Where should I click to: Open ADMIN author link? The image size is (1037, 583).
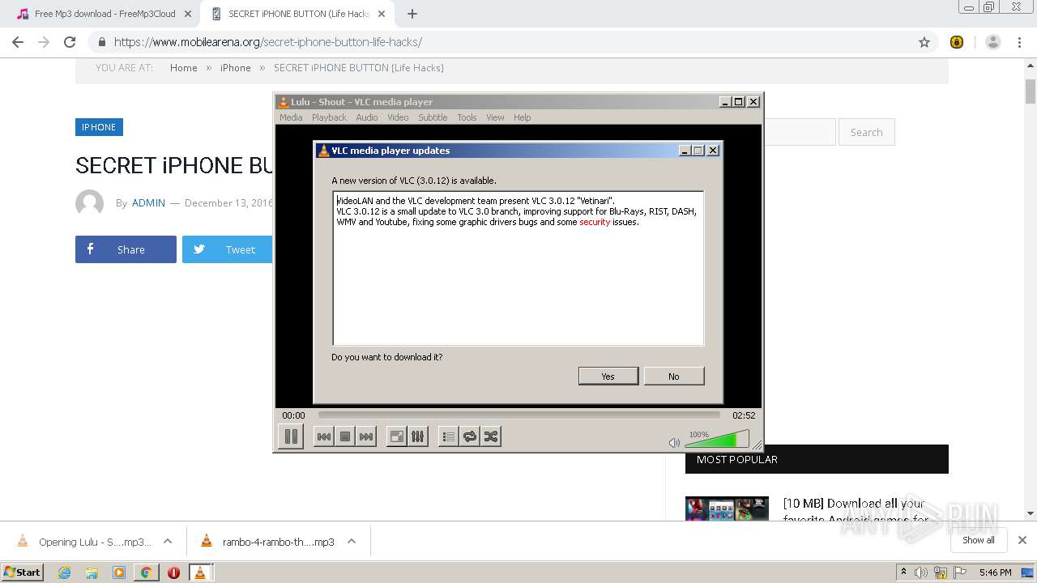tap(148, 203)
